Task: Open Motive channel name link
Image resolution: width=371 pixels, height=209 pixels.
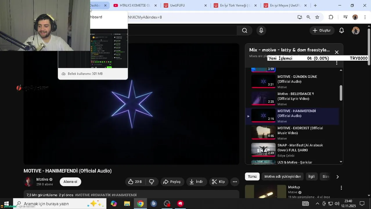Action: 42,179
